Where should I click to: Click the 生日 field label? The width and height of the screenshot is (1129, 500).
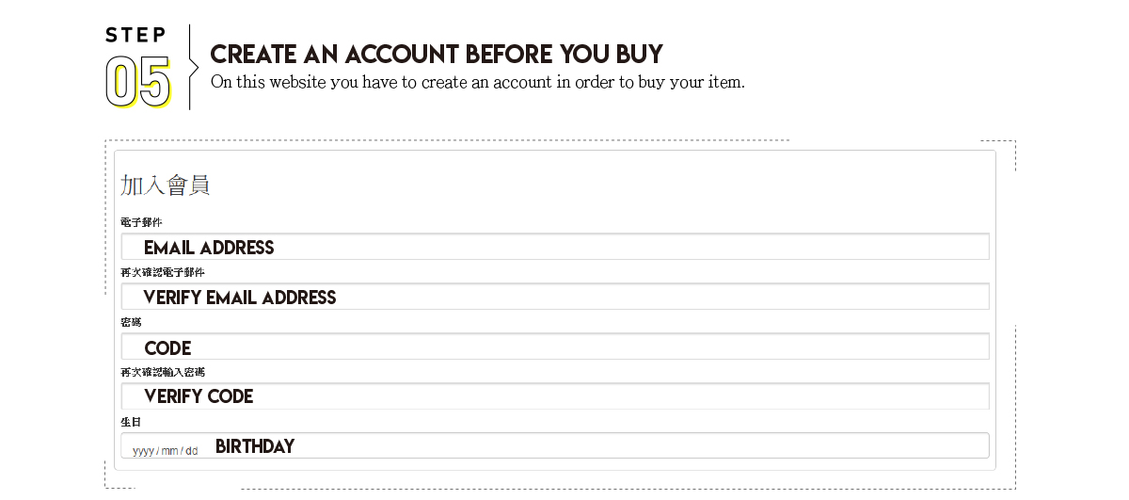tap(131, 422)
